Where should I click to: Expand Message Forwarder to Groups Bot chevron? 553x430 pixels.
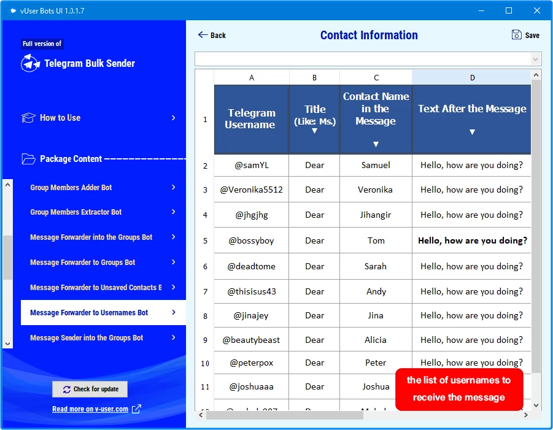pyautogui.click(x=174, y=262)
